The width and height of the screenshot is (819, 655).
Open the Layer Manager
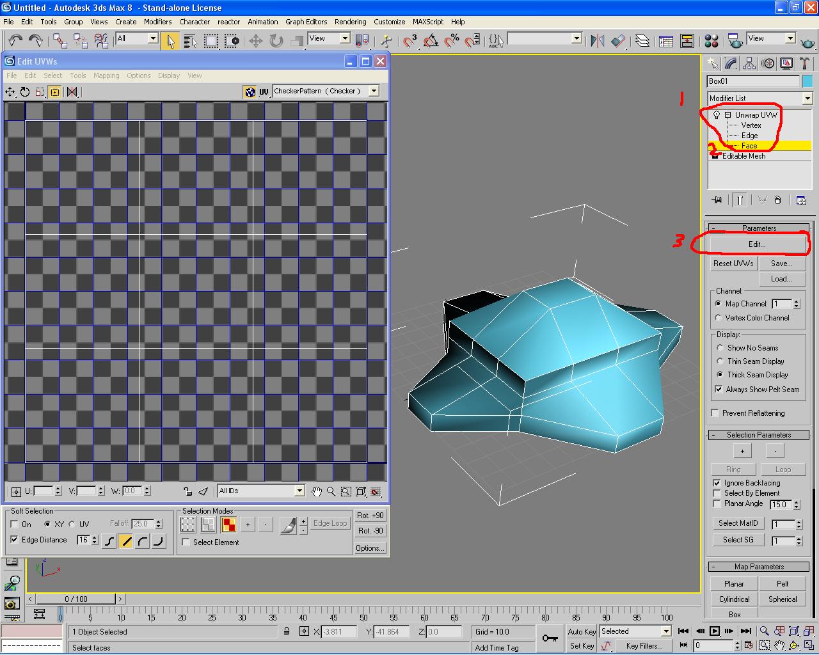pos(642,41)
